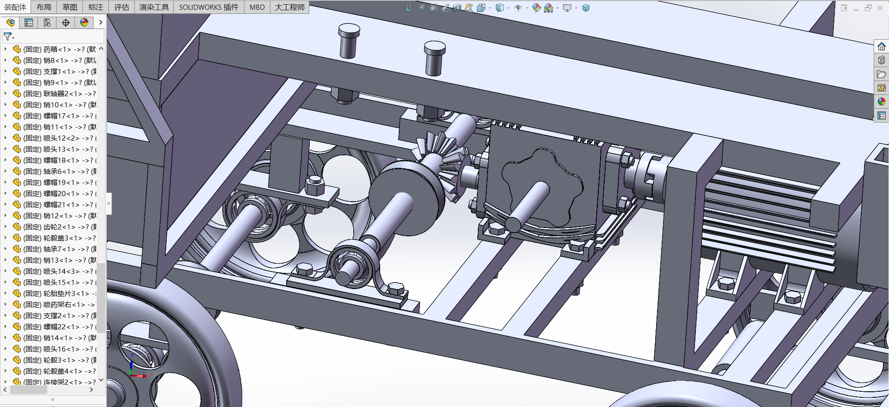Open the 草图 ribbon tab
The image size is (889, 407).
[70, 7]
